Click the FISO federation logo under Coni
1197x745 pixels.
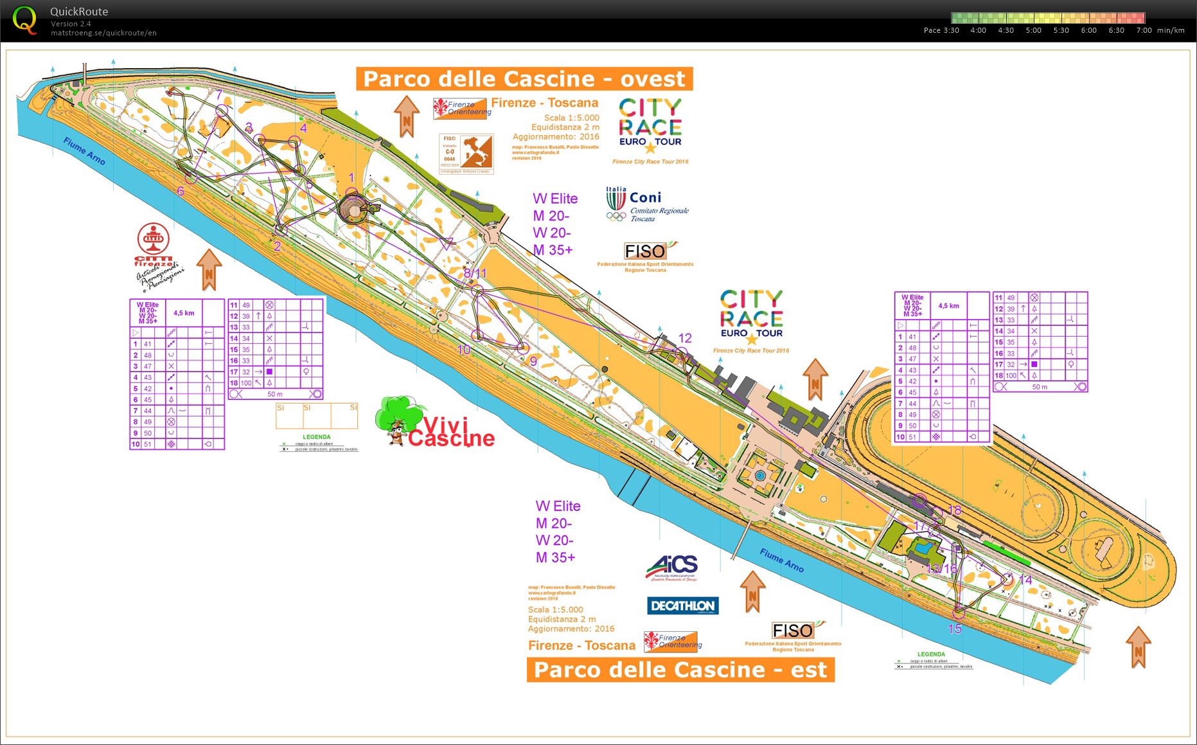tap(646, 256)
